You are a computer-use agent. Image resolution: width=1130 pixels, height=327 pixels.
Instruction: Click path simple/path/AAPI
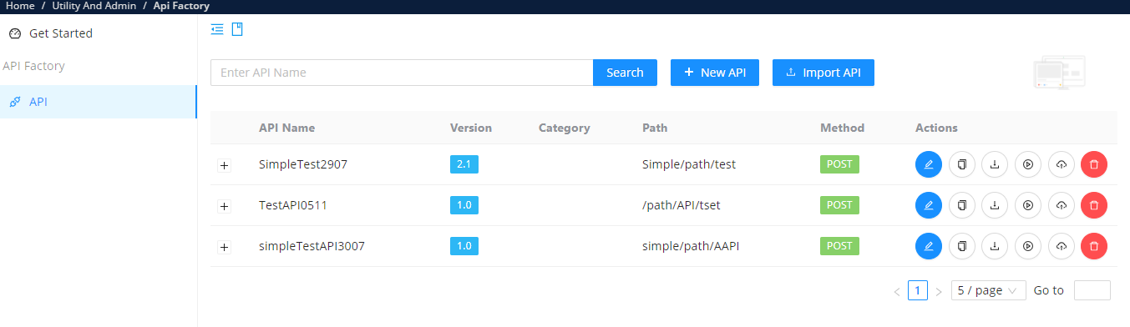click(x=691, y=246)
